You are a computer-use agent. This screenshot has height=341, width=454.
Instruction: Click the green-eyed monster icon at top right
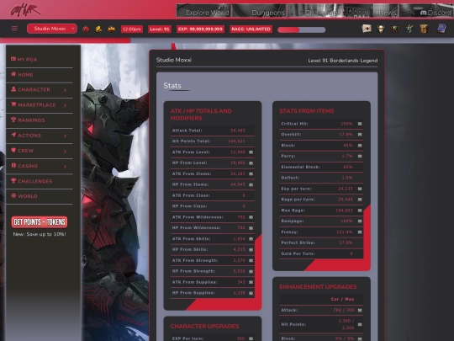click(394, 29)
